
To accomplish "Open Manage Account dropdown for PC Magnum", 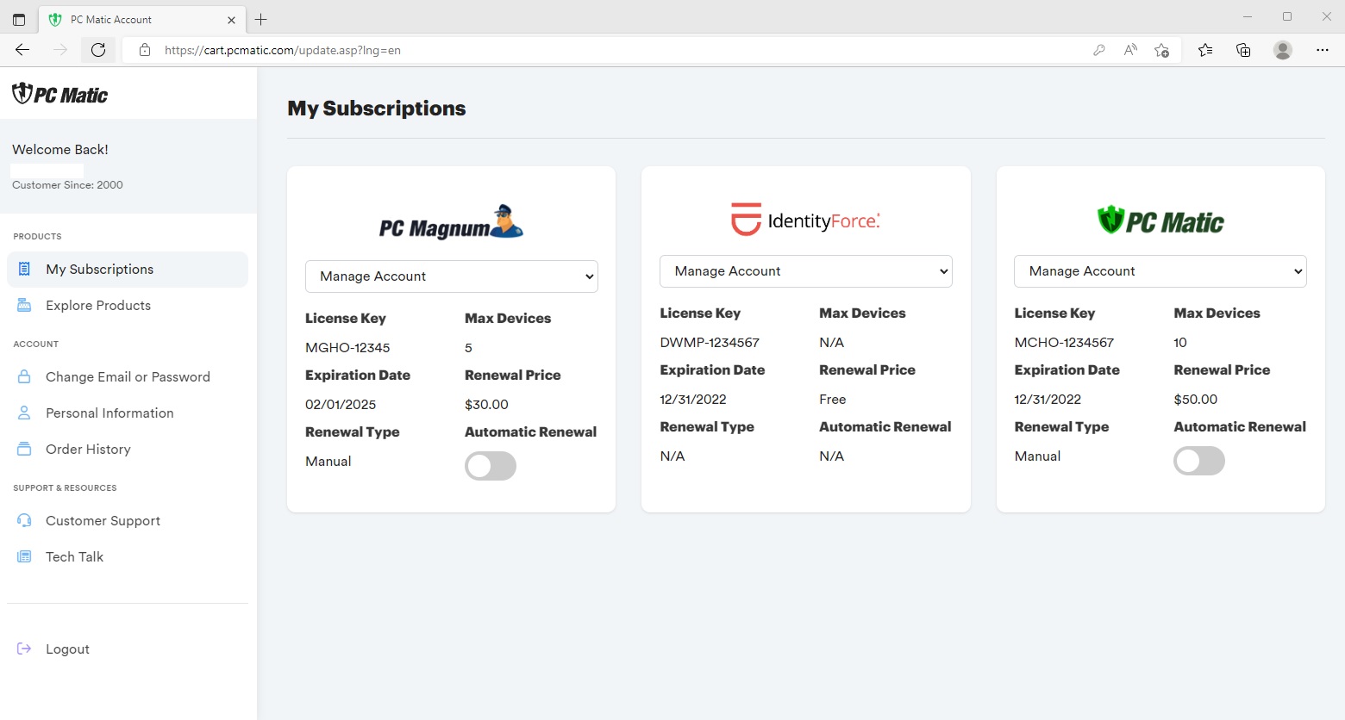I will (451, 276).
